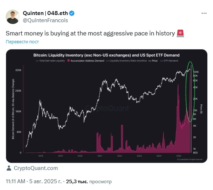Click the Перевести пост translate link
213x190 pixels.
(22, 42)
